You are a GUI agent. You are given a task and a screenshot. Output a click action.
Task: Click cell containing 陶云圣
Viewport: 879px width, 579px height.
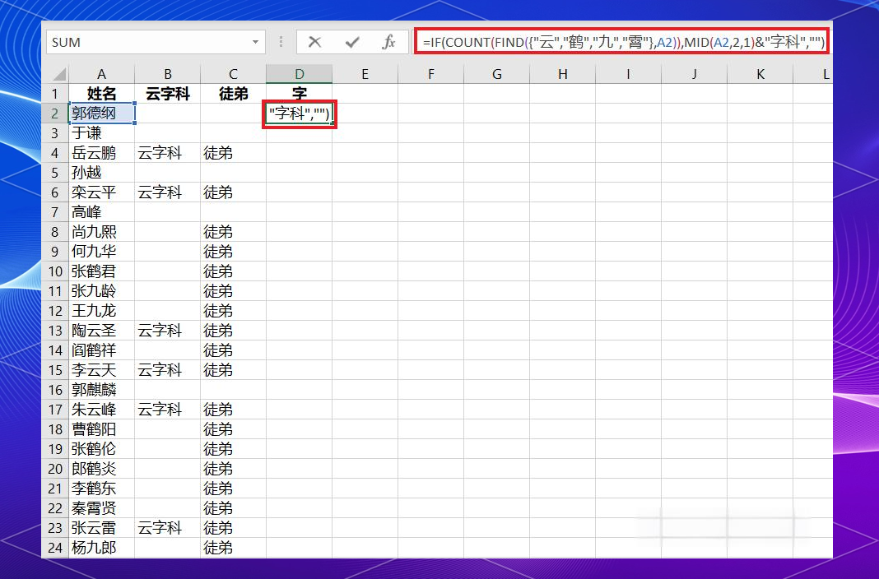[x=101, y=331]
